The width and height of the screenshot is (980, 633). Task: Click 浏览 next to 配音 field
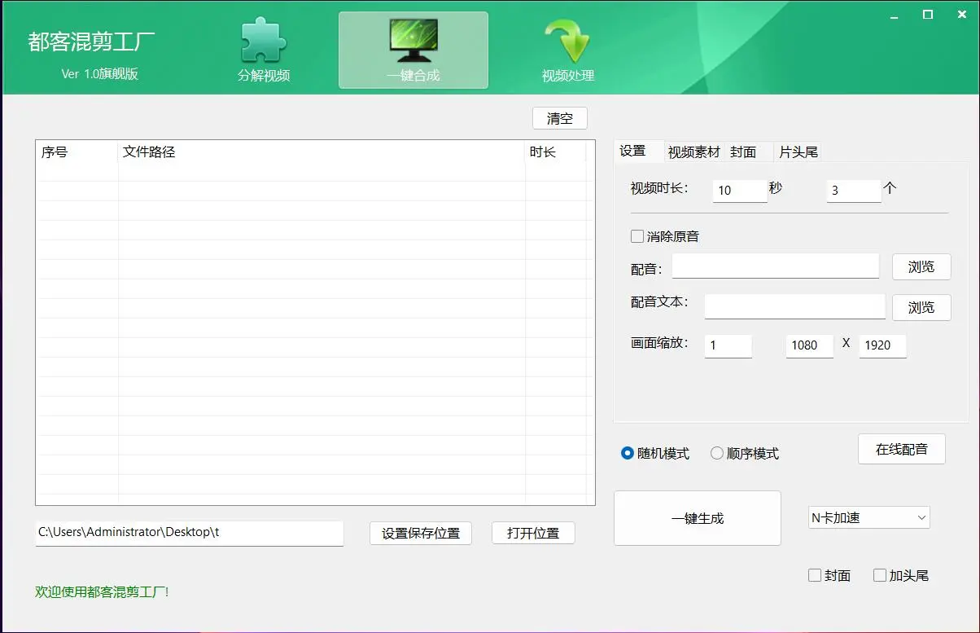[921, 266]
